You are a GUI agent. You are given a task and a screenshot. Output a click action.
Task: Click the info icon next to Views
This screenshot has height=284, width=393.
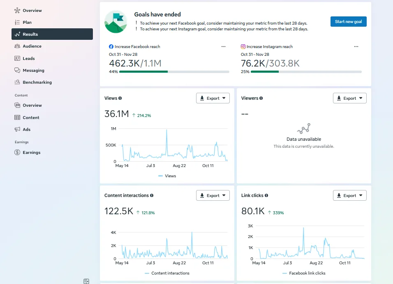point(120,98)
